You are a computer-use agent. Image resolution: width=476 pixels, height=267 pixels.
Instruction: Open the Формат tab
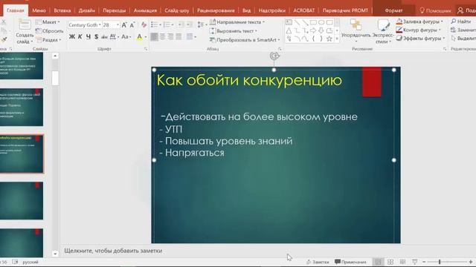click(393, 10)
